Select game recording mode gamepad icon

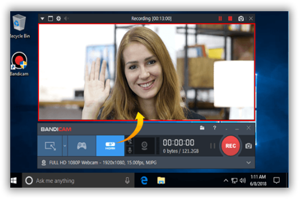[x=82, y=146]
